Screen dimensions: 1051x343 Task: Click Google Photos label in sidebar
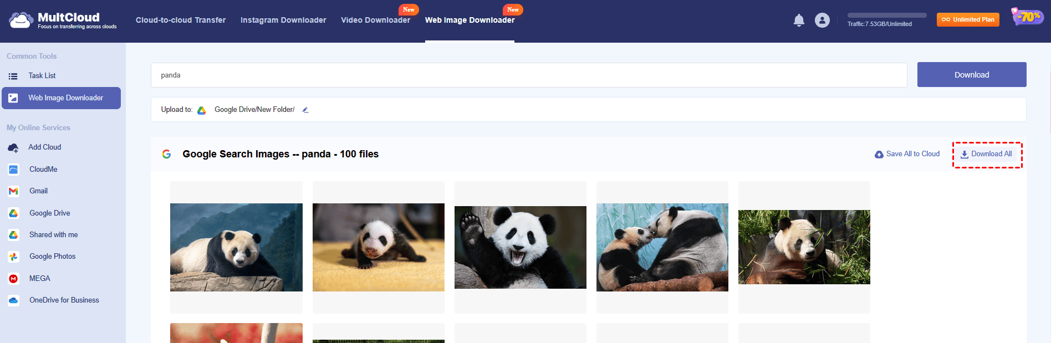[x=53, y=257]
